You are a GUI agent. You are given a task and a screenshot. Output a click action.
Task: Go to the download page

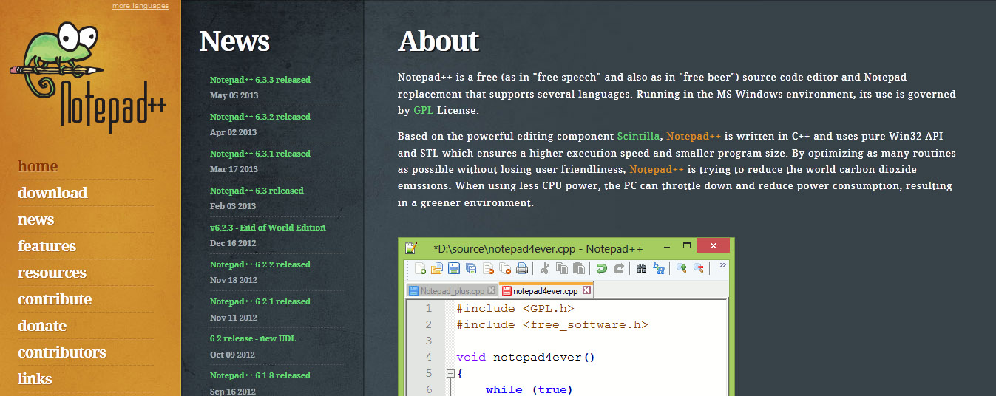[52, 193]
